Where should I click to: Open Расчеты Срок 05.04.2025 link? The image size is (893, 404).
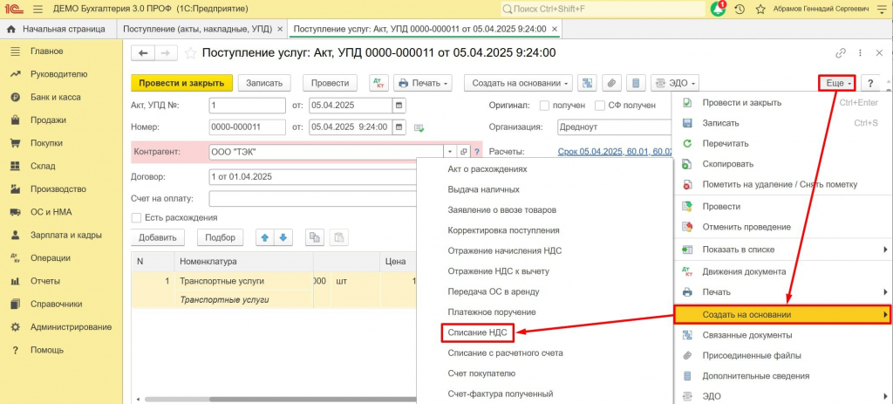tap(615, 152)
